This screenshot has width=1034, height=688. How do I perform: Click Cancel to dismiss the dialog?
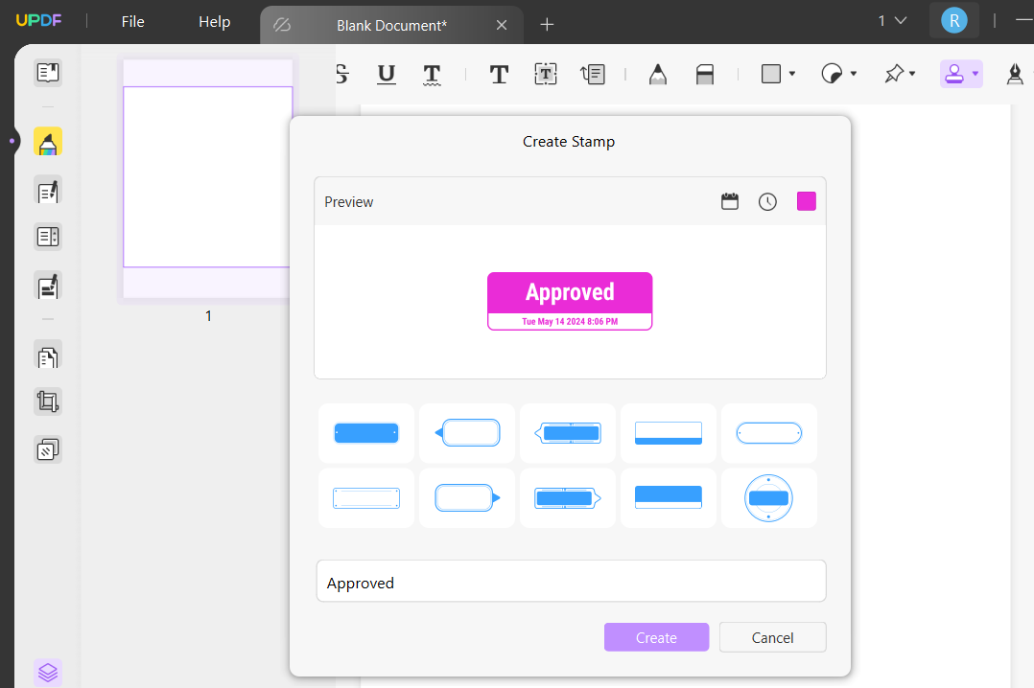tap(772, 637)
